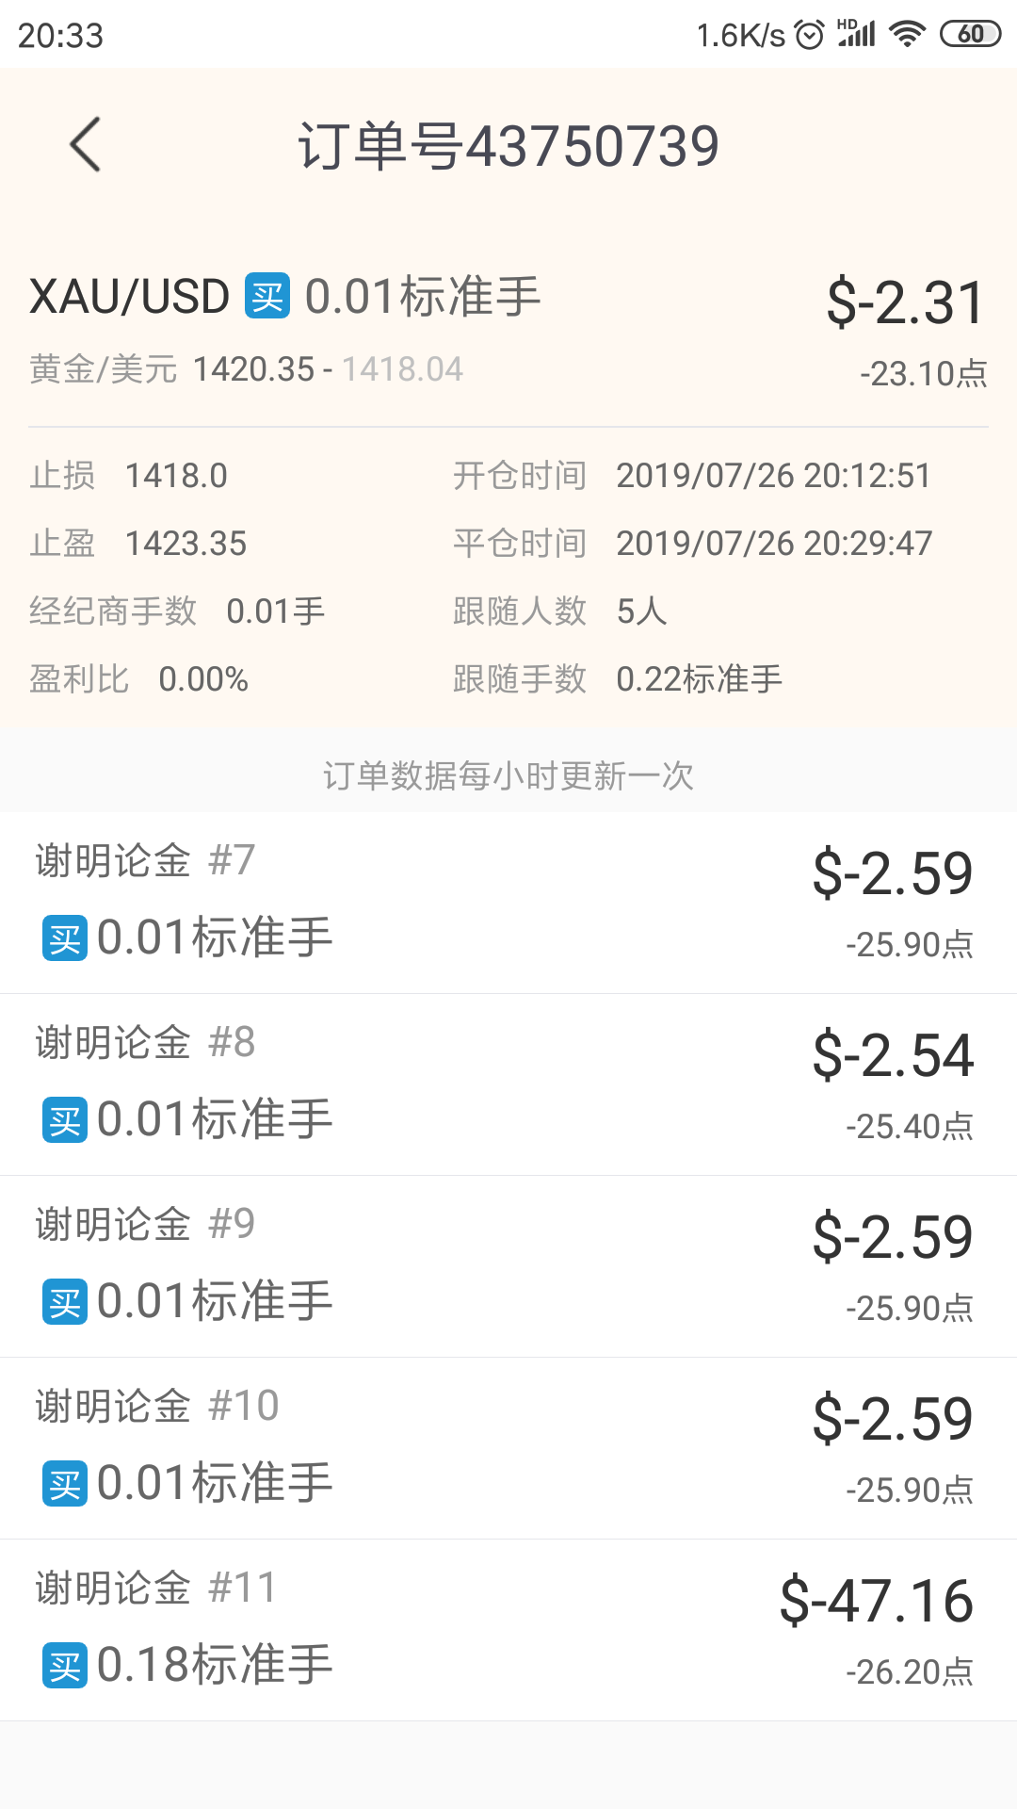This screenshot has width=1017, height=1809.
Task: Tap the back arrow icon
Action: point(85,144)
